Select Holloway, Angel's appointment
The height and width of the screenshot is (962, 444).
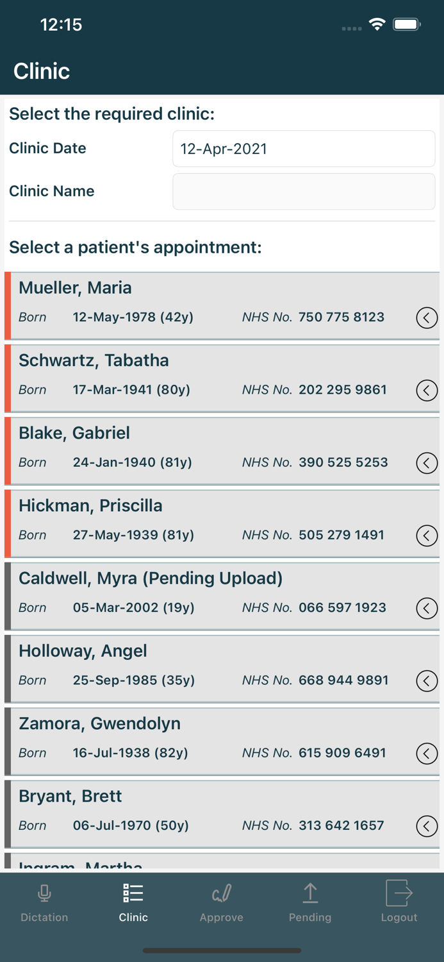tap(192, 667)
